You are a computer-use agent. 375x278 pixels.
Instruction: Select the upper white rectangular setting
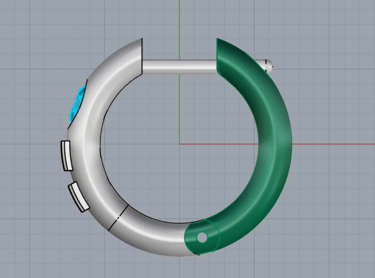tap(67, 156)
